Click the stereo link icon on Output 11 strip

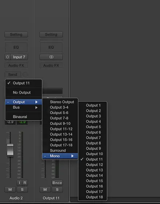[51, 57]
